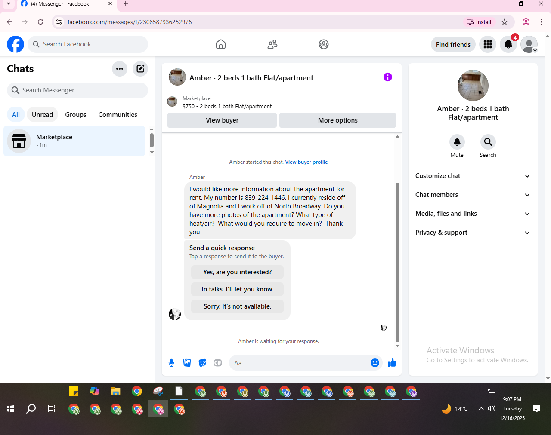Click the More options button
The height and width of the screenshot is (435, 551).
point(338,120)
